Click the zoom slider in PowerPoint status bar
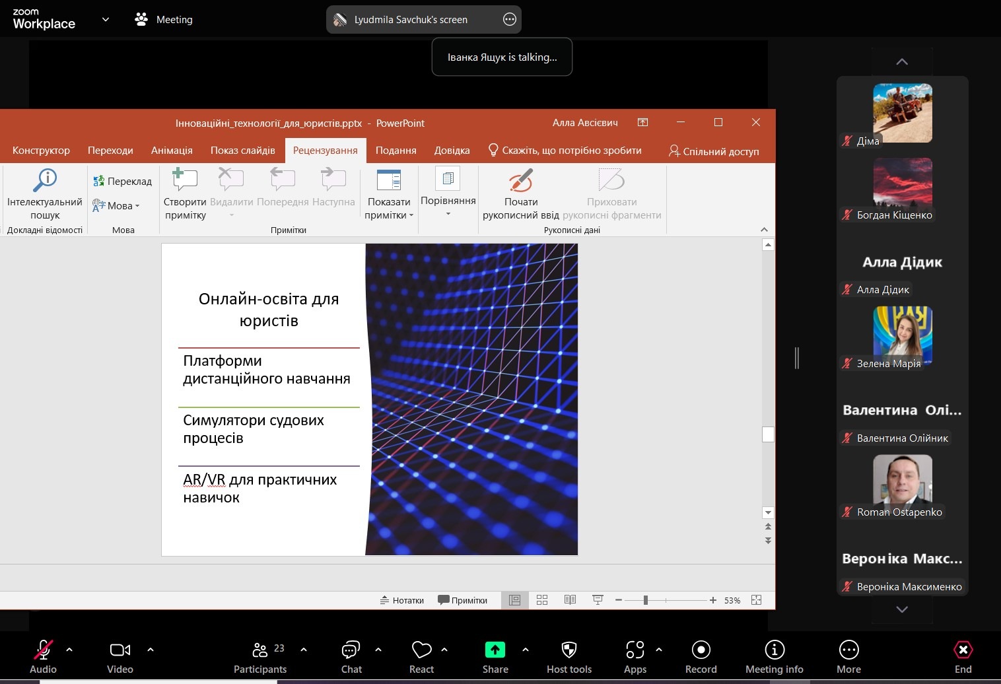 [645, 600]
